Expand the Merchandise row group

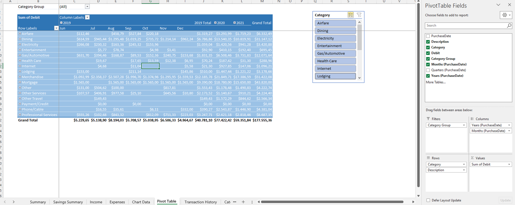[20, 77]
